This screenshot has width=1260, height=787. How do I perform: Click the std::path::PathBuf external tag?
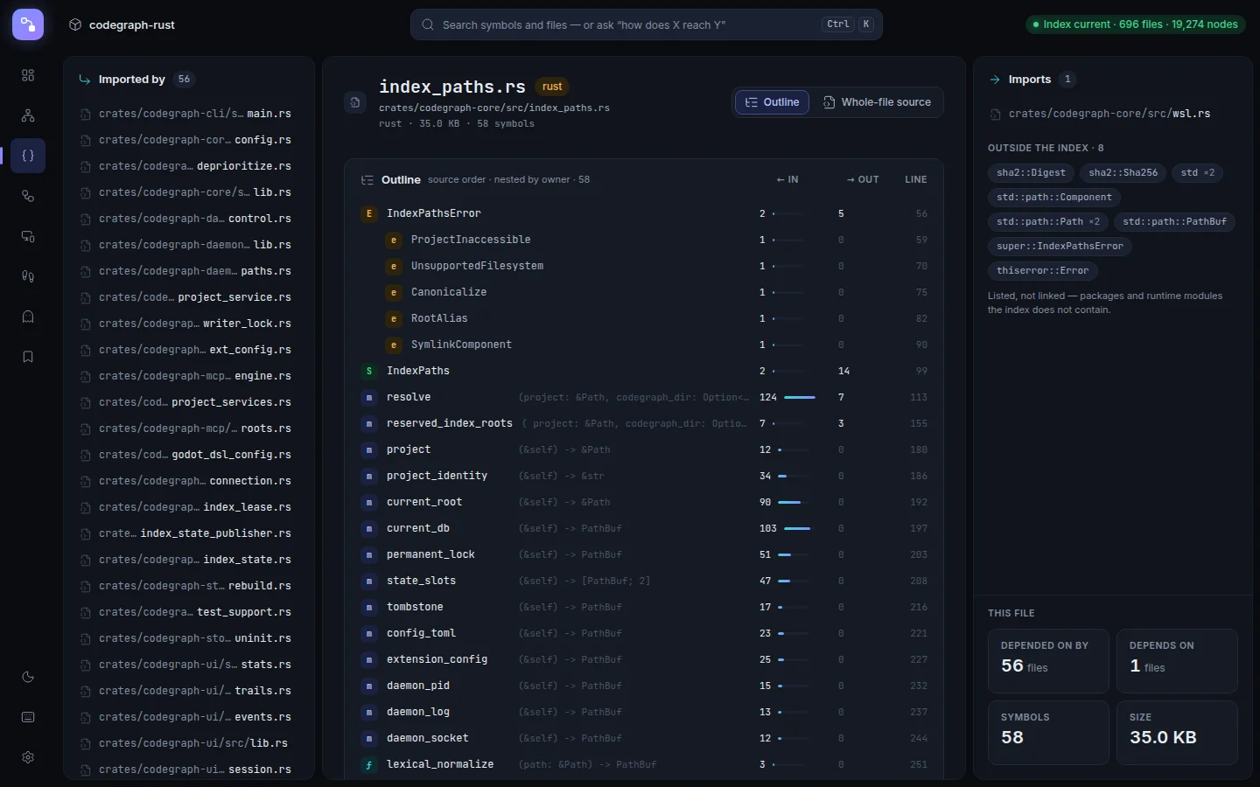coord(1174,222)
